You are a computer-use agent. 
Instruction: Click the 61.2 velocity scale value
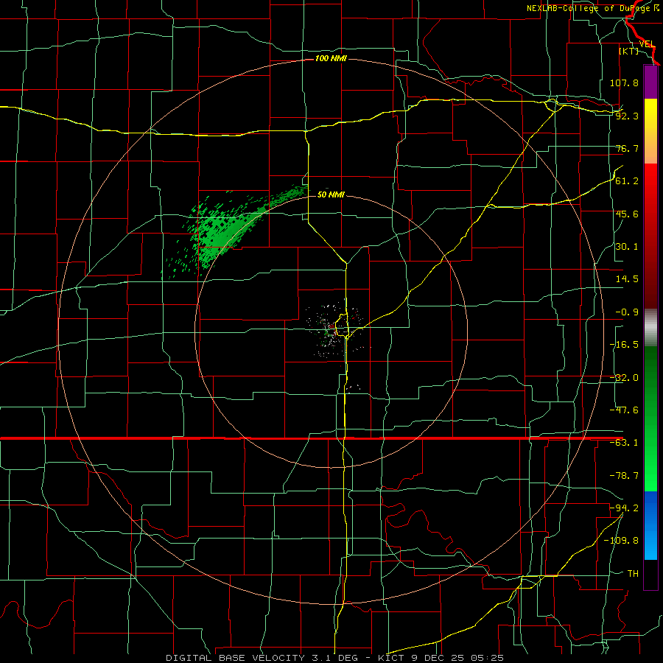click(x=627, y=181)
